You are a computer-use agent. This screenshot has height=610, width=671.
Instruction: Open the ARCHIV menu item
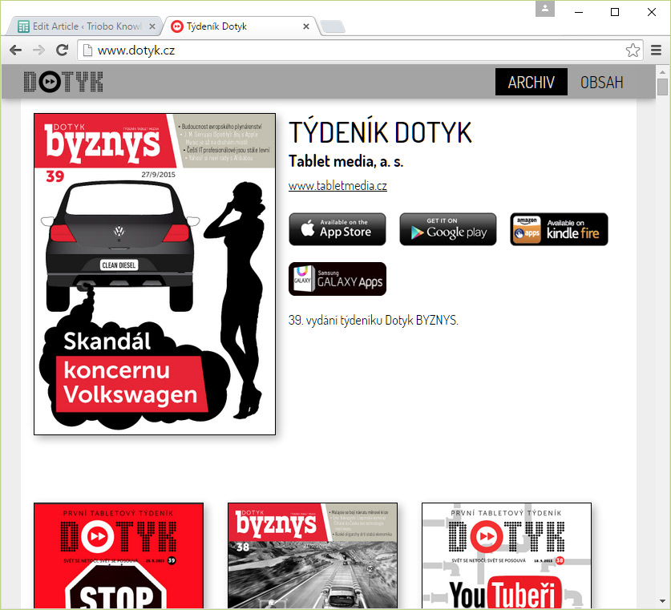[531, 82]
